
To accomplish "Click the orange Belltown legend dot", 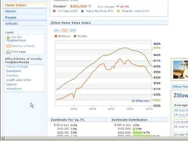I will [56, 36].
